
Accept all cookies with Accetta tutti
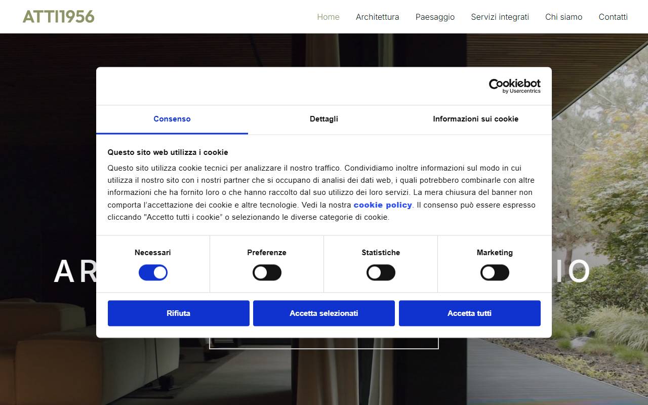point(470,313)
